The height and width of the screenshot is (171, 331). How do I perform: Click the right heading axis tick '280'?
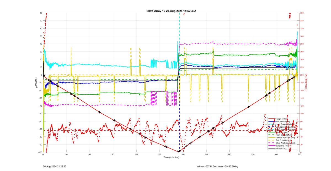[x=302, y=44]
